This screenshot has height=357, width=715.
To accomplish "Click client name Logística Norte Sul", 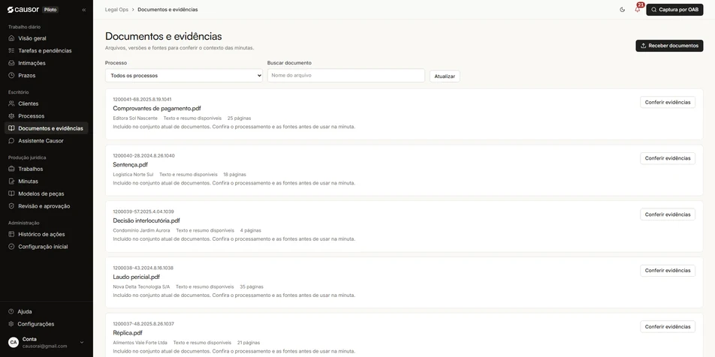I will pos(133,175).
